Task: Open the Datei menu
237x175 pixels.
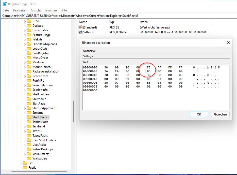Action: coord(6,10)
